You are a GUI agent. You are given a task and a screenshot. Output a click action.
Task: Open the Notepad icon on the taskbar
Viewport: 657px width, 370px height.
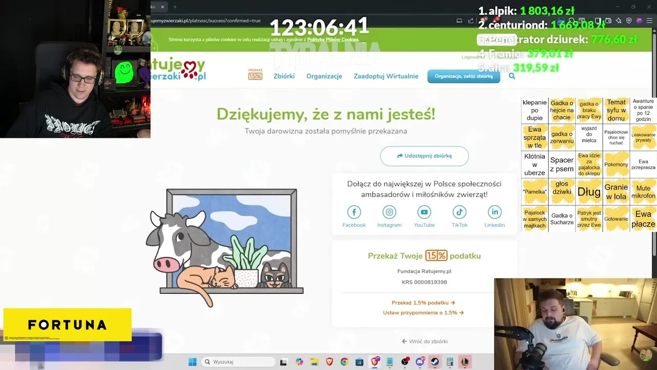click(x=390, y=362)
